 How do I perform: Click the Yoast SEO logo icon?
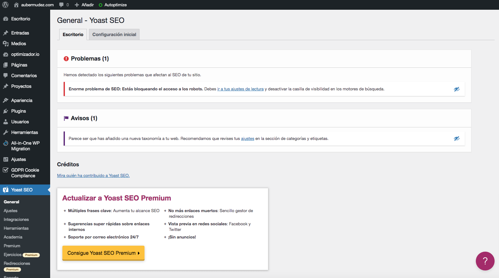click(x=6, y=190)
